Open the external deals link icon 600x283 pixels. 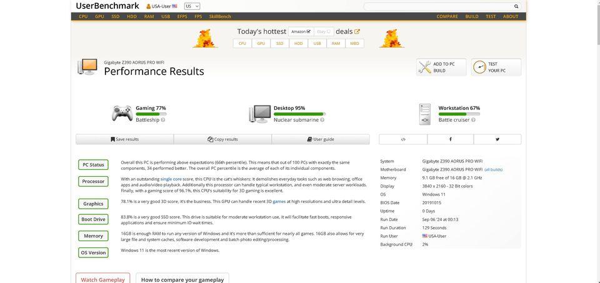coord(357,32)
